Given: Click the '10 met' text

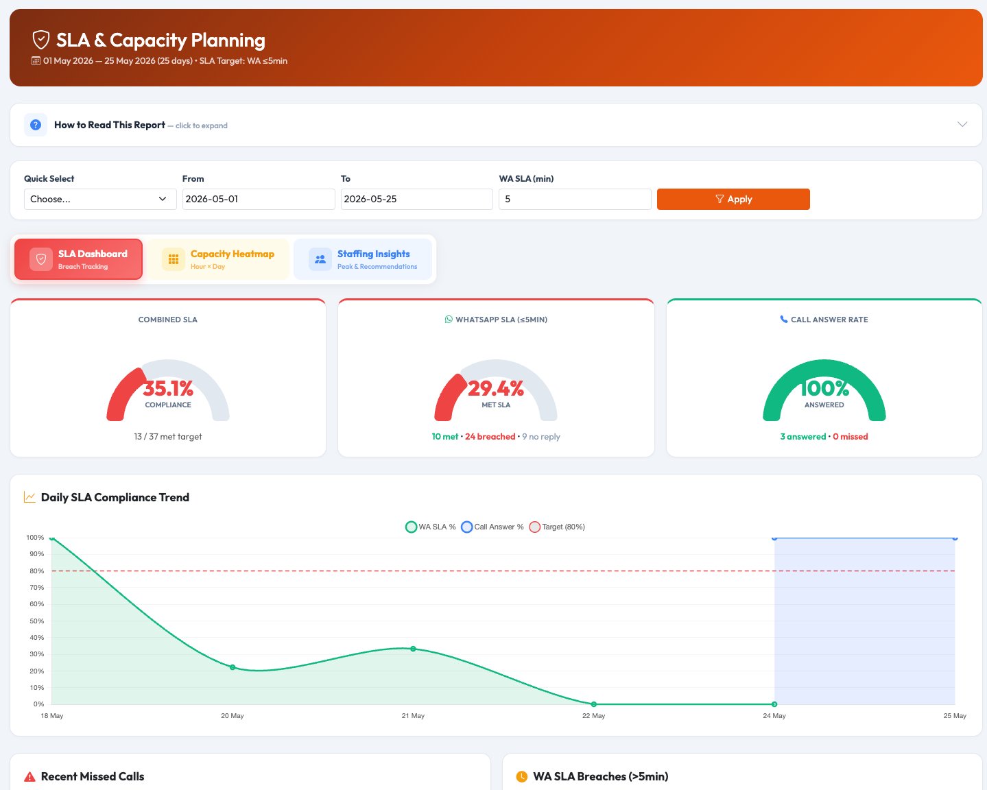Looking at the screenshot, I should [x=445, y=437].
